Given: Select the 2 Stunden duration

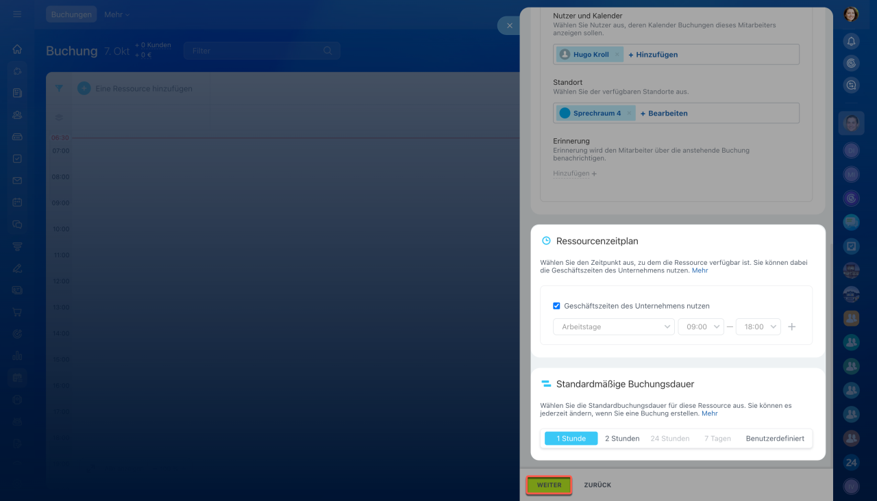Looking at the screenshot, I should [x=622, y=439].
